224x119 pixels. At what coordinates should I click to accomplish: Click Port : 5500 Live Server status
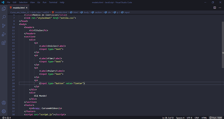tap(216, 118)
